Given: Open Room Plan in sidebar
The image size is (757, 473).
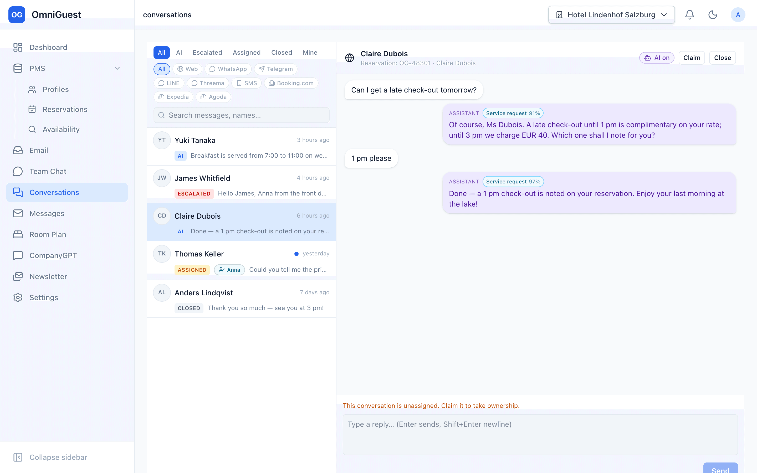Looking at the screenshot, I should point(67,234).
